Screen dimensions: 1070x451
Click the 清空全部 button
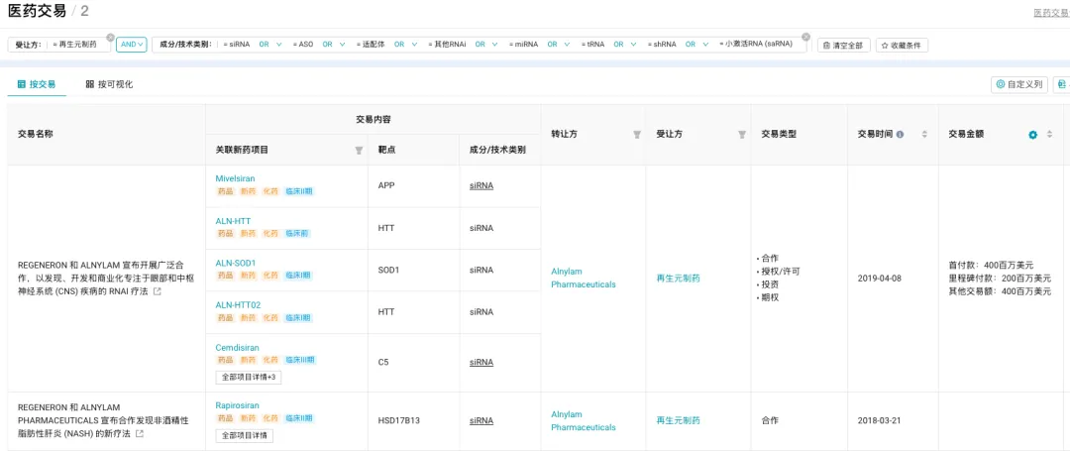pyautogui.click(x=844, y=46)
